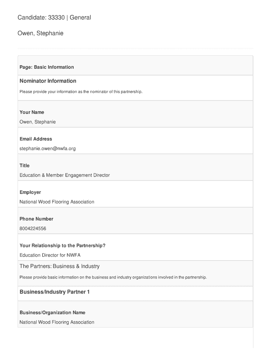The width and height of the screenshot is (271, 361).
Task: Click the Title field label
Action: [x=25, y=165]
